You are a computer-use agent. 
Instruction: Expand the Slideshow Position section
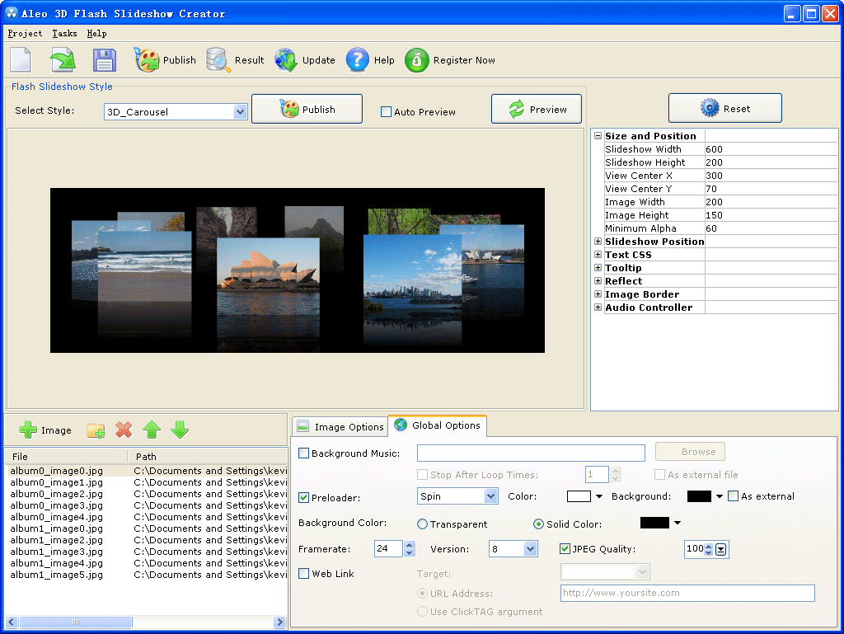click(x=597, y=241)
